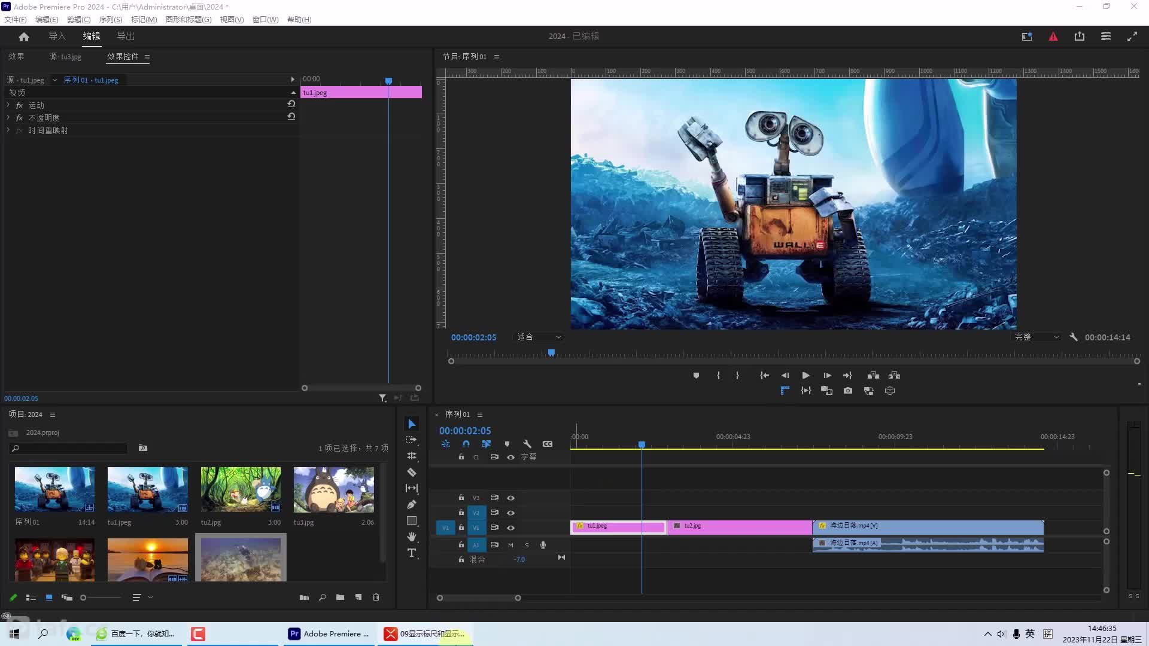
Task: Toggle V2 track output eye
Action: (x=511, y=513)
